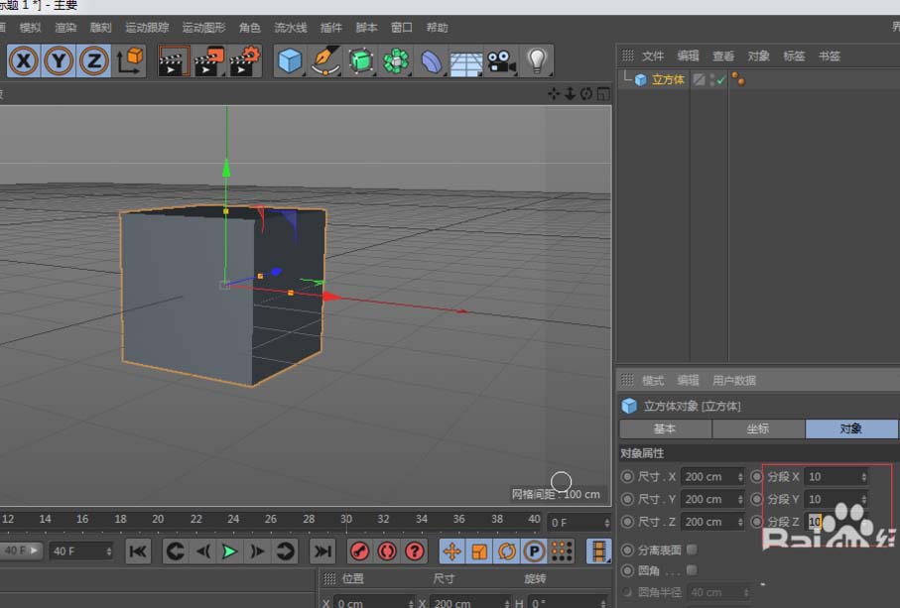900x608 pixels.
Task: Click the coordinate system icon
Action: coord(130,61)
